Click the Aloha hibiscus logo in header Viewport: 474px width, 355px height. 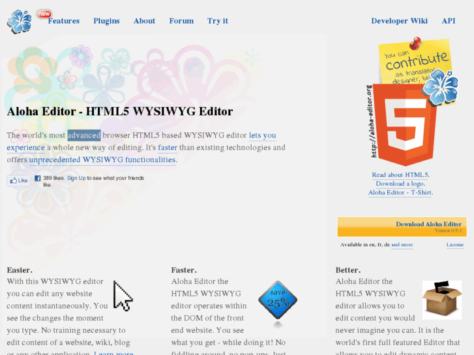(x=20, y=22)
